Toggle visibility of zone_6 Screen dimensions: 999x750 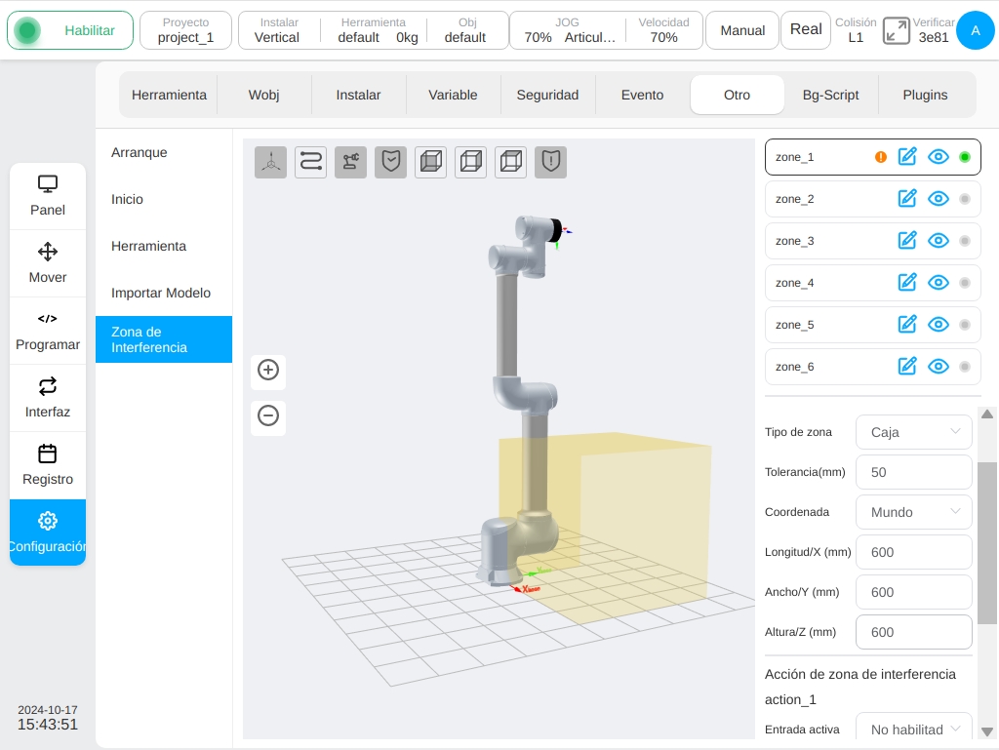pos(939,367)
